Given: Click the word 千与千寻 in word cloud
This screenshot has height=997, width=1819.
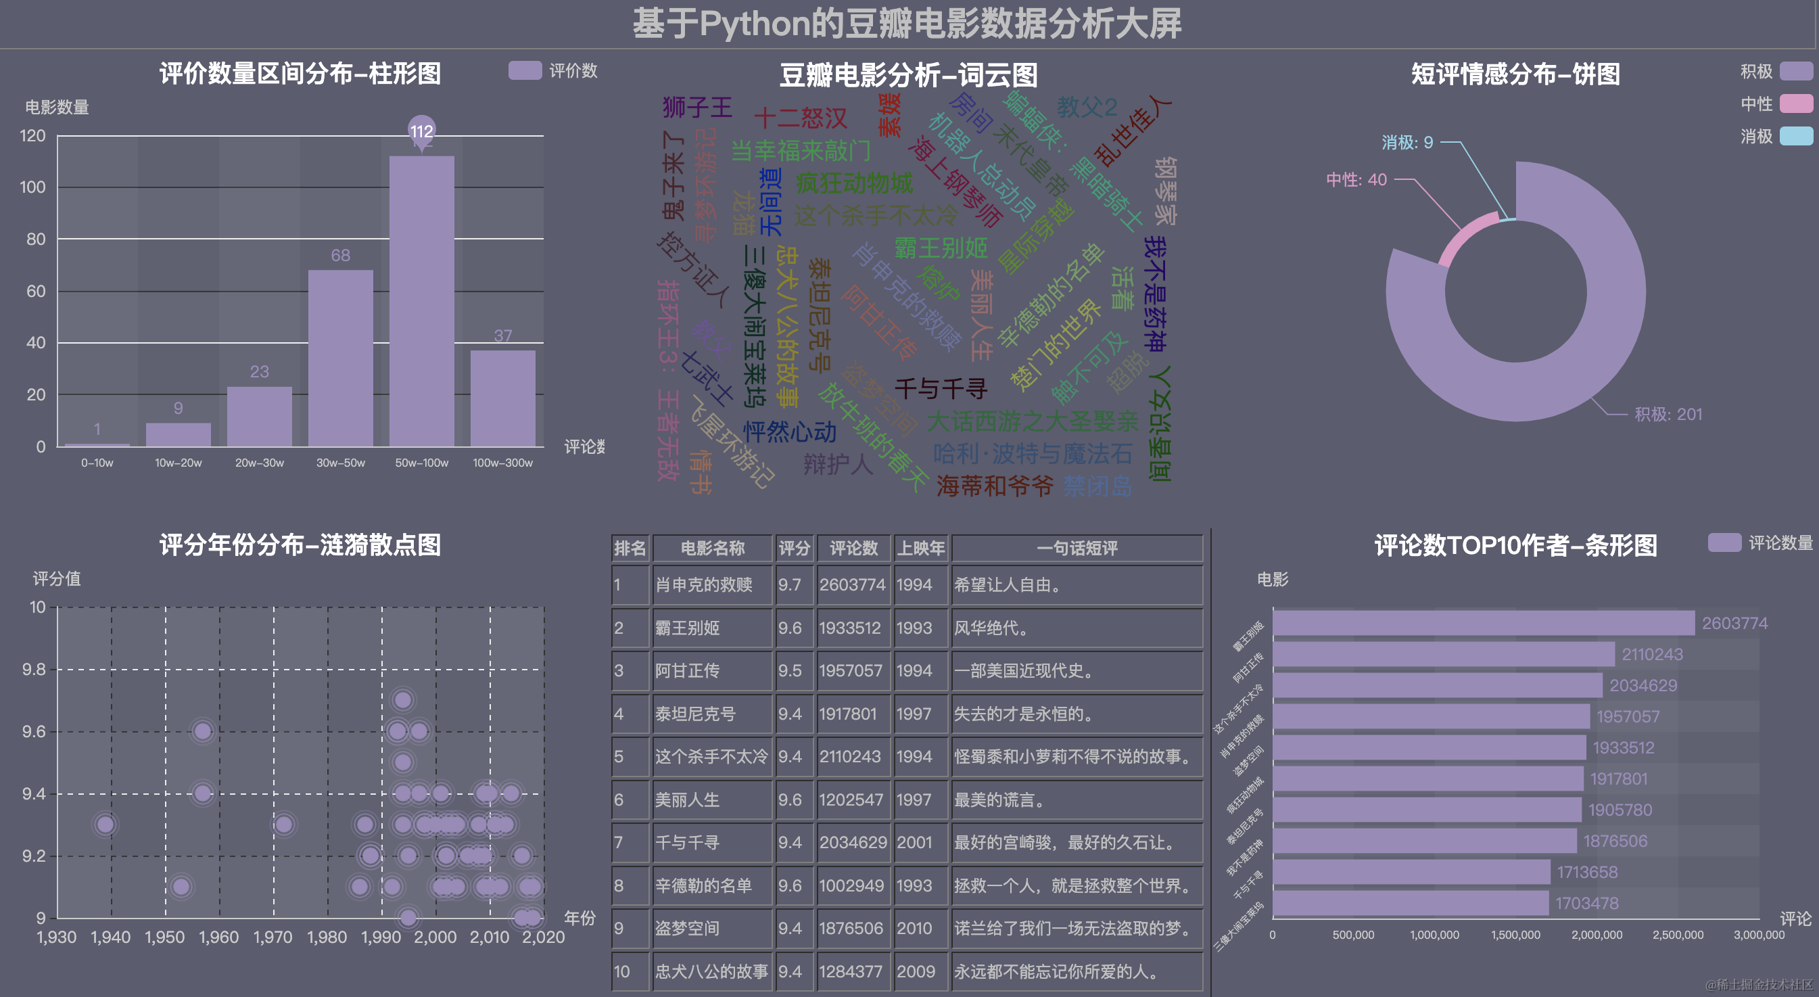Looking at the screenshot, I should tap(941, 388).
